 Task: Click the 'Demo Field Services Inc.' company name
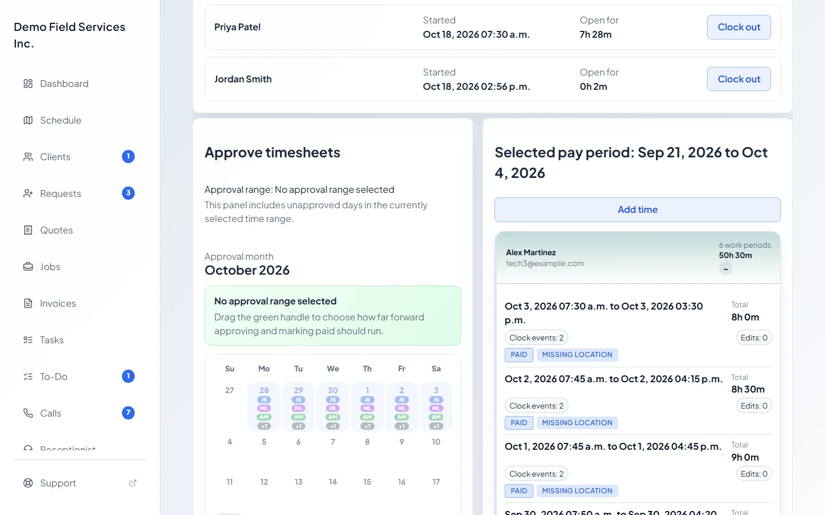[x=69, y=35]
